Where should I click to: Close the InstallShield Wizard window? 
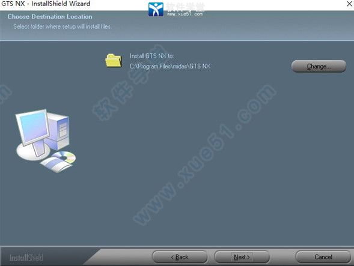(x=349, y=4)
